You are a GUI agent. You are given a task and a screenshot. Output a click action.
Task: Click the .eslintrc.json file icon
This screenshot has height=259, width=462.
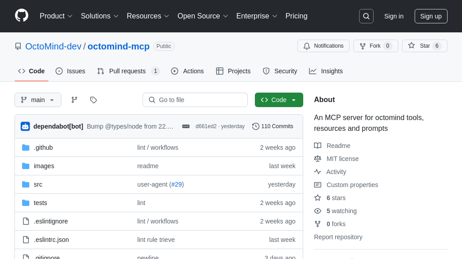[26, 240]
